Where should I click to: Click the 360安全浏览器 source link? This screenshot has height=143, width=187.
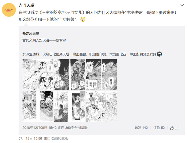click(76, 128)
